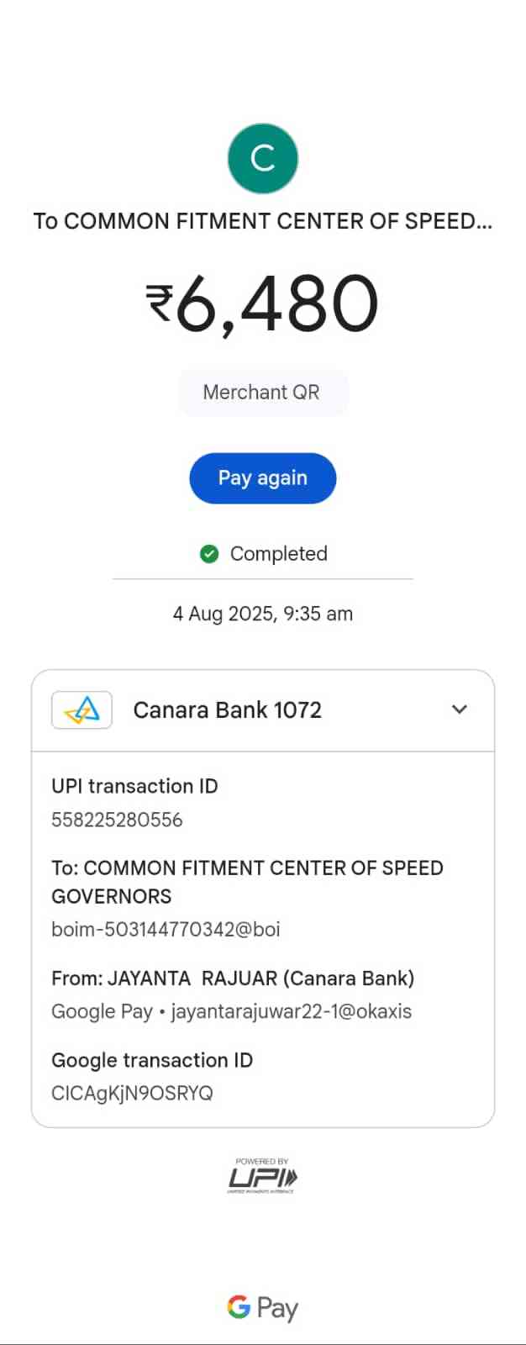Click the boim-503144770342@boi UPI address

pos(166,929)
